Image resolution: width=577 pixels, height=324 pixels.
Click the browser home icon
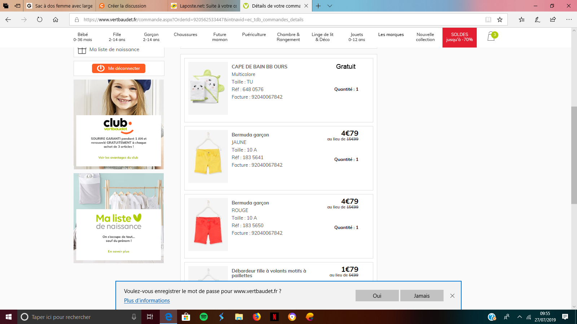click(x=56, y=19)
